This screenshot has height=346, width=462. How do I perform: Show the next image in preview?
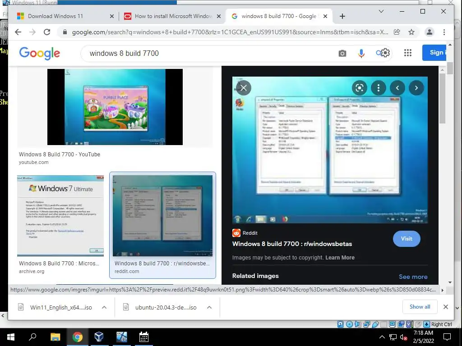click(416, 88)
